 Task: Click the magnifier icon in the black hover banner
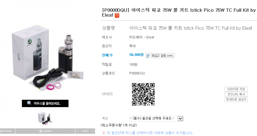[x=29, y=103]
